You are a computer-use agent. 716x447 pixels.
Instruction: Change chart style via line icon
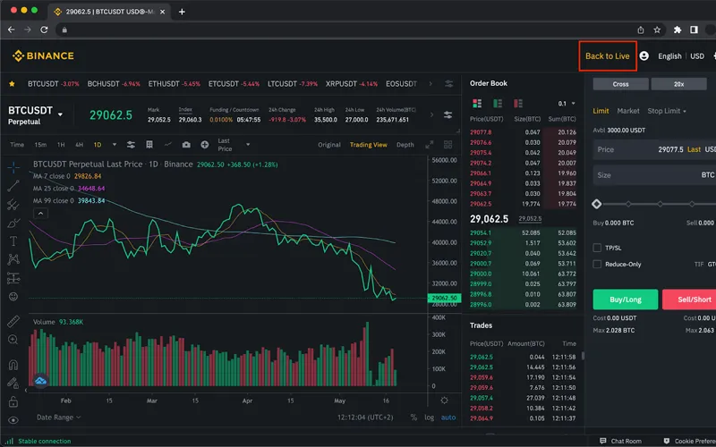click(168, 144)
